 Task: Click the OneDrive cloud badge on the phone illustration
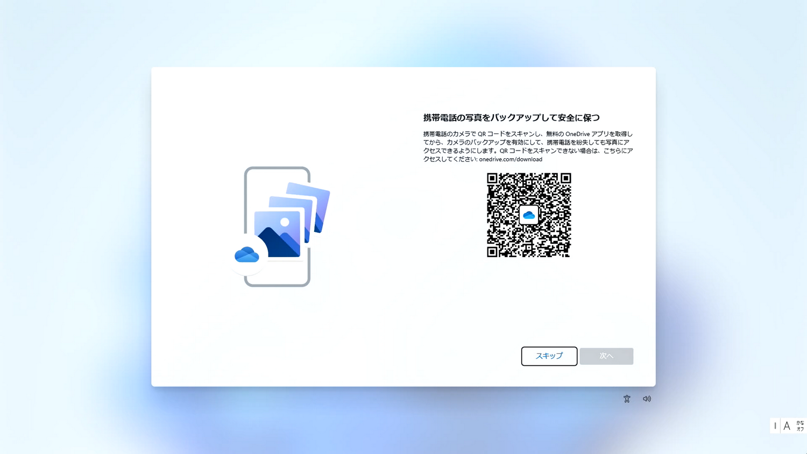[x=248, y=255]
